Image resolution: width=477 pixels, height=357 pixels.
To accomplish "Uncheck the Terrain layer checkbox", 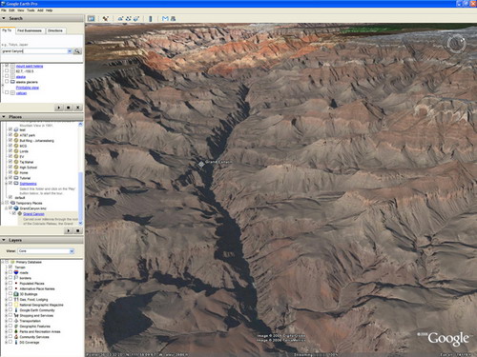I will pyautogui.click(x=10, y=268).
